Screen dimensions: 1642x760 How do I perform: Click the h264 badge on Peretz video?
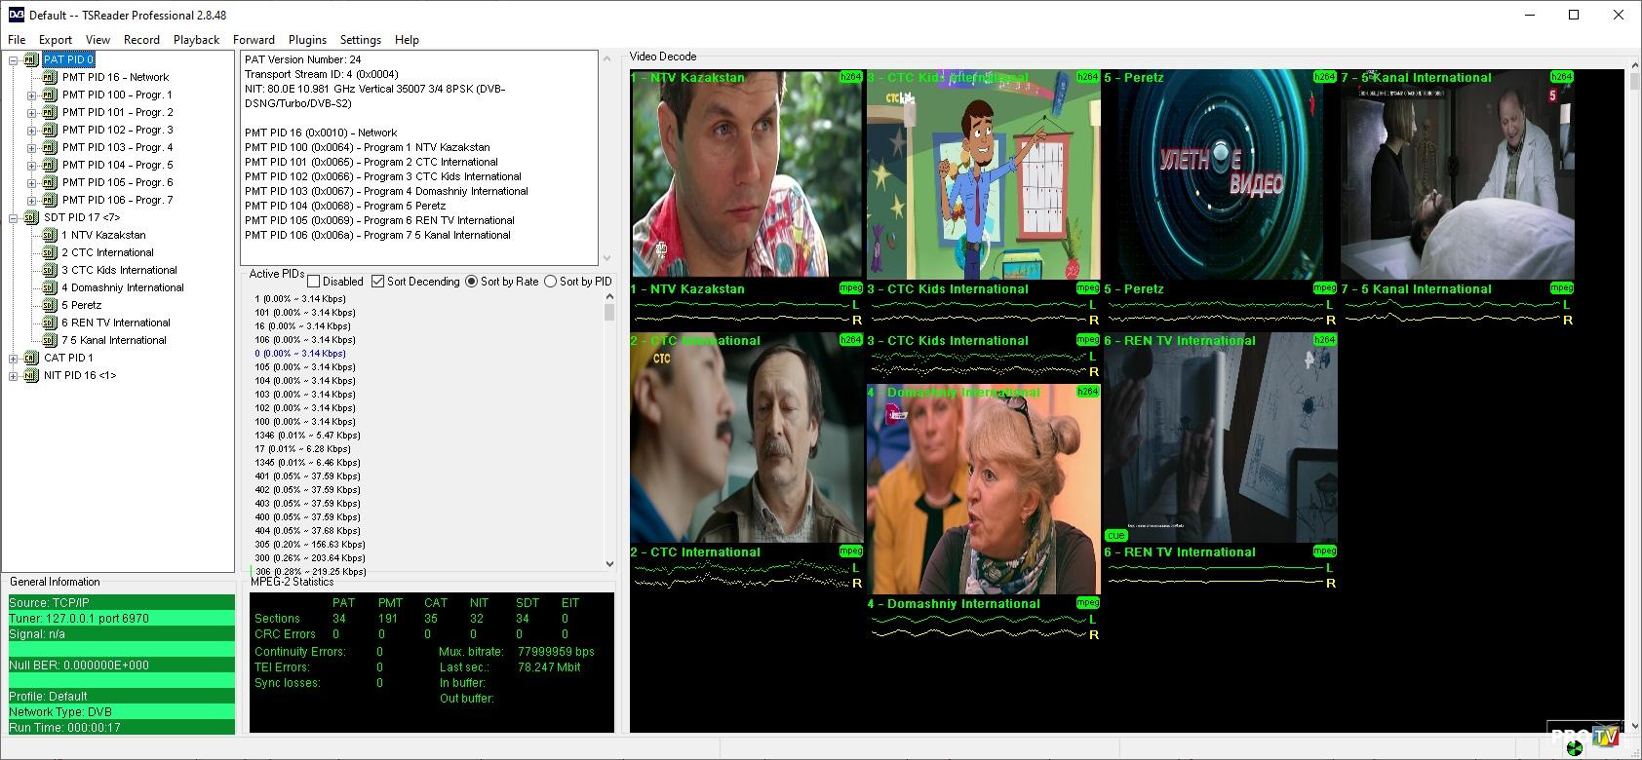point(1324,77)
